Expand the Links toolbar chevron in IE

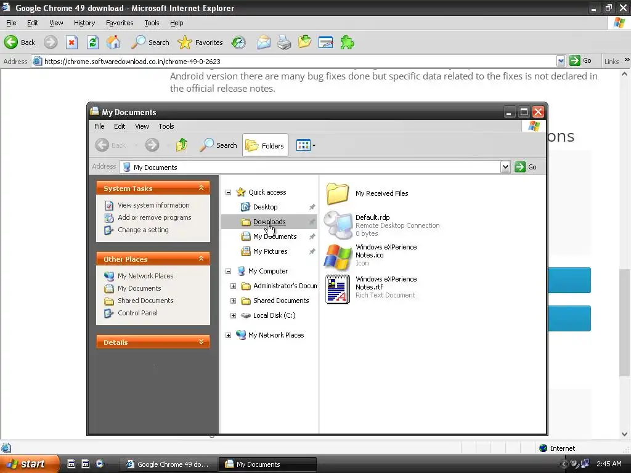coord(627,60)
